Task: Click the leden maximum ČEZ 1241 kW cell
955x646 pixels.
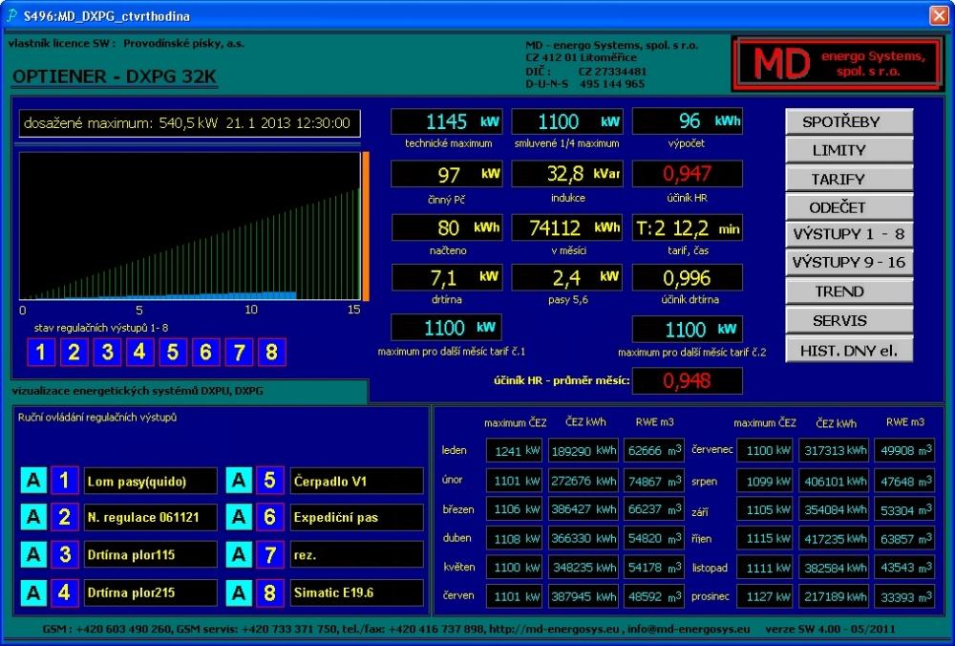Action: [514, 451]
